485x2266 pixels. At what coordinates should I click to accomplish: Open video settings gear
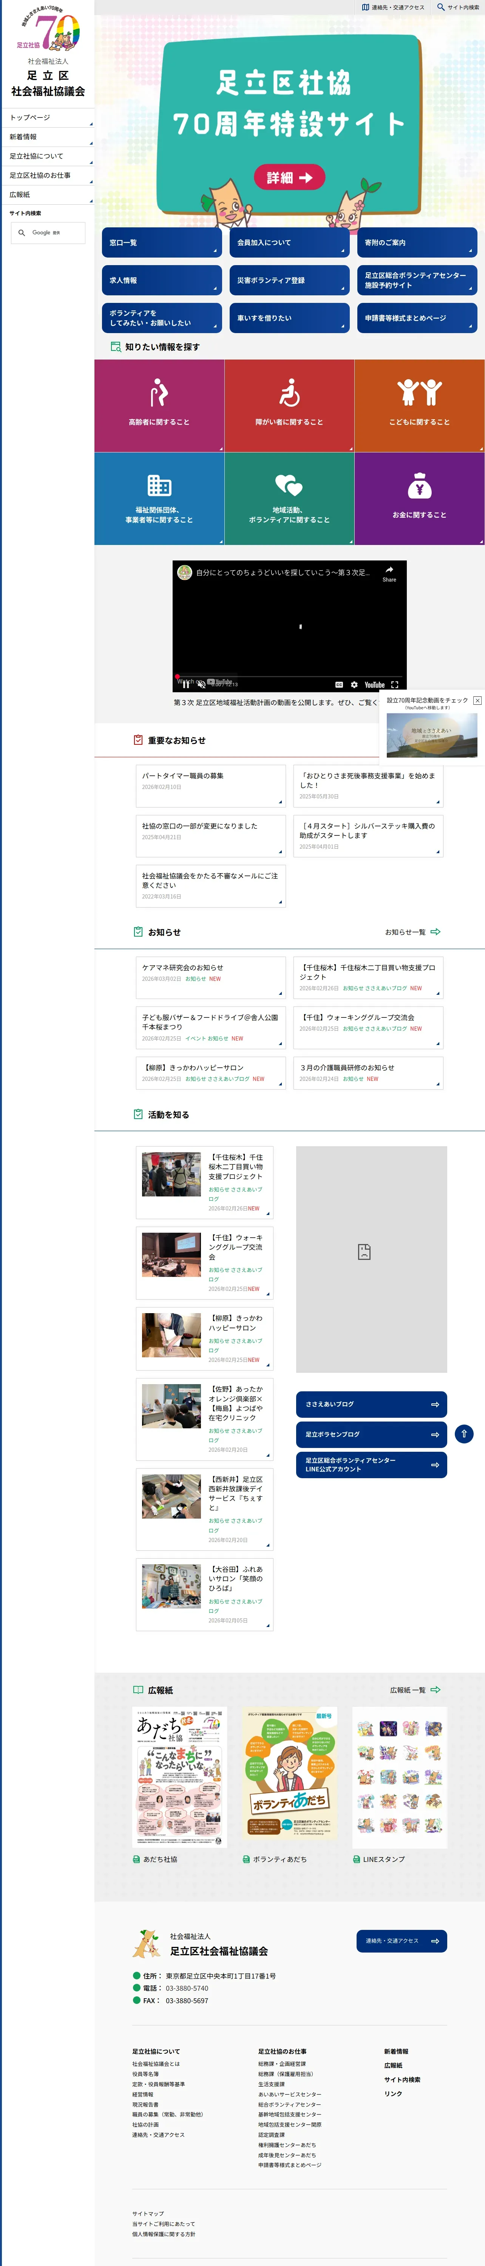(354, 684)
